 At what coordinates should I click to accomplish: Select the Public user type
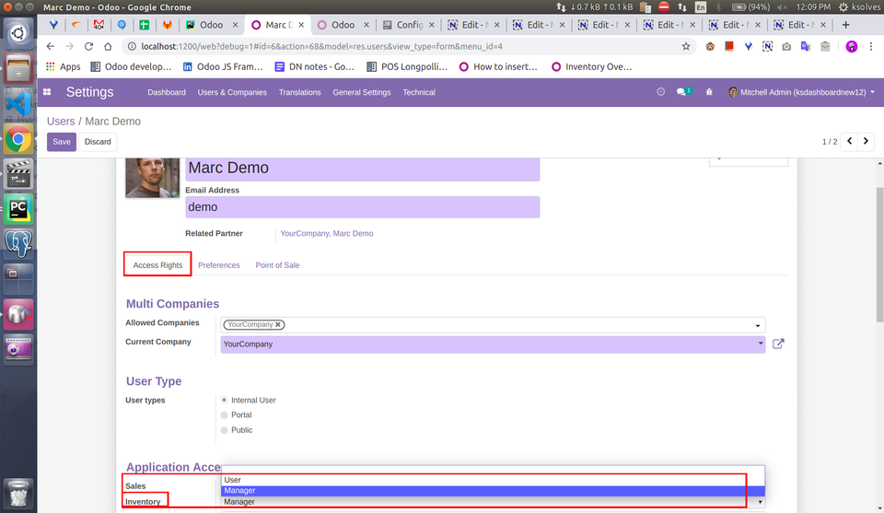(x=224, y=430)
